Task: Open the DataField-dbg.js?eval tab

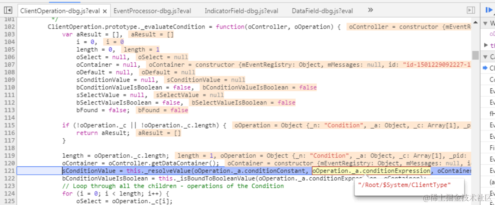Action: coord(322,11)
